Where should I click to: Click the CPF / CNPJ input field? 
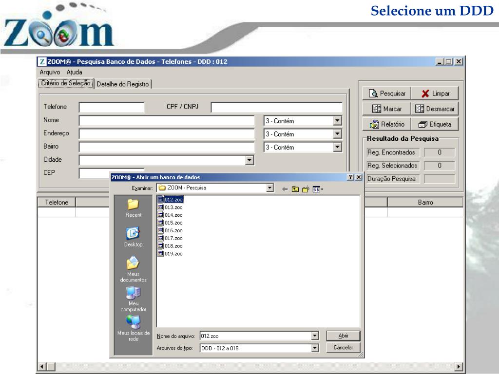point(277,108)
